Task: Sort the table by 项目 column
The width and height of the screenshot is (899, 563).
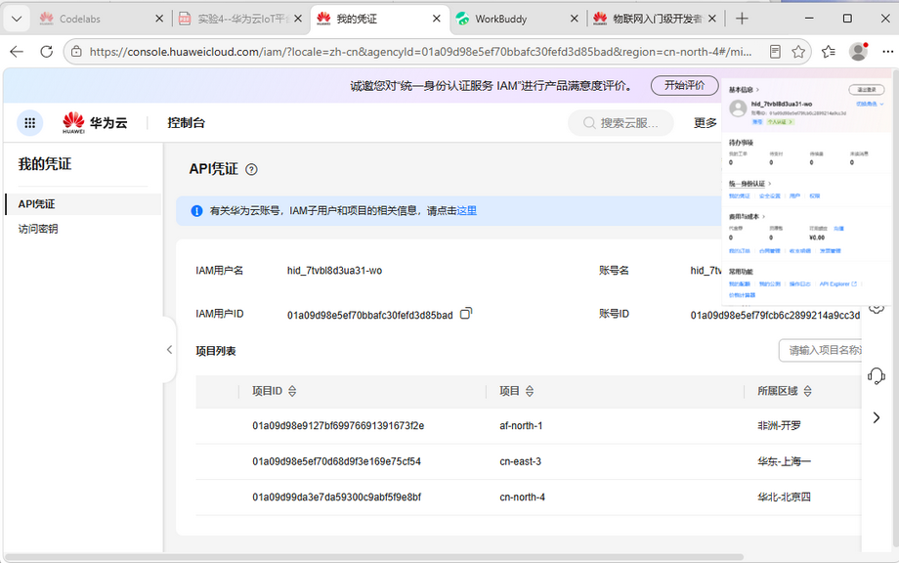Action: (530, 391)
